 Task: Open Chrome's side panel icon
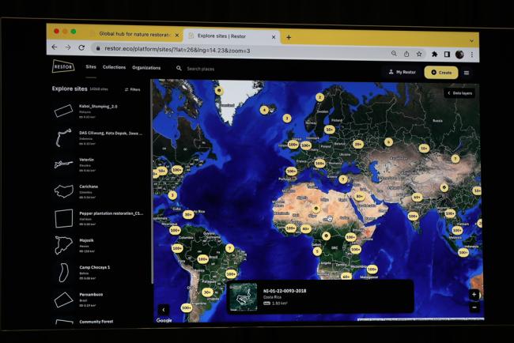pyautogui.click(x=447, y=54)
